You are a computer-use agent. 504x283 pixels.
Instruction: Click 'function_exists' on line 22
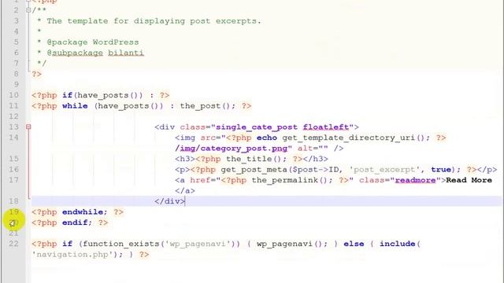(120, 244)
